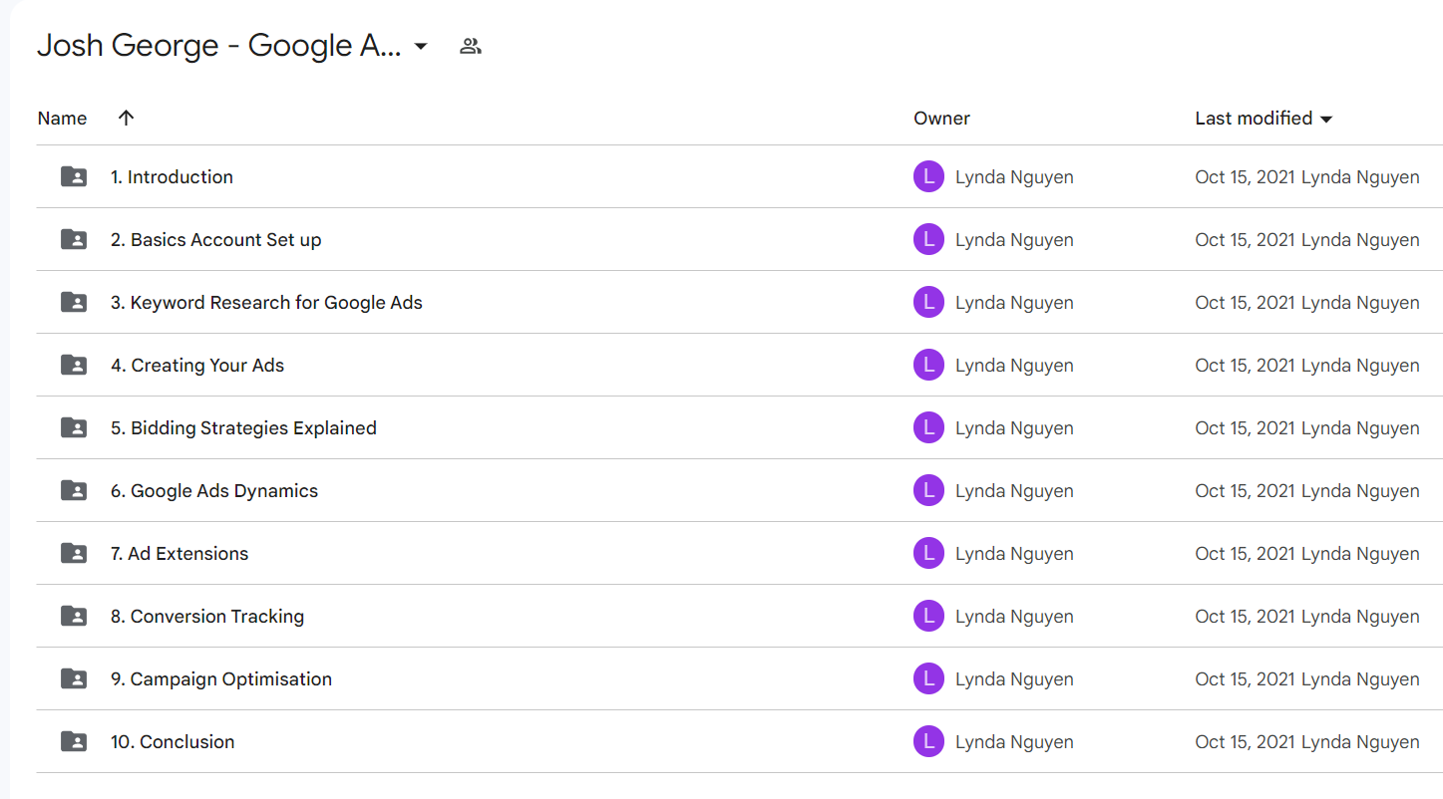Image resolution: width=1443 pixels, height=799 pixels.
Task: Click the purple L avatar in the 8. Conversion Tracking row
Action: click(x=928, y=616)
